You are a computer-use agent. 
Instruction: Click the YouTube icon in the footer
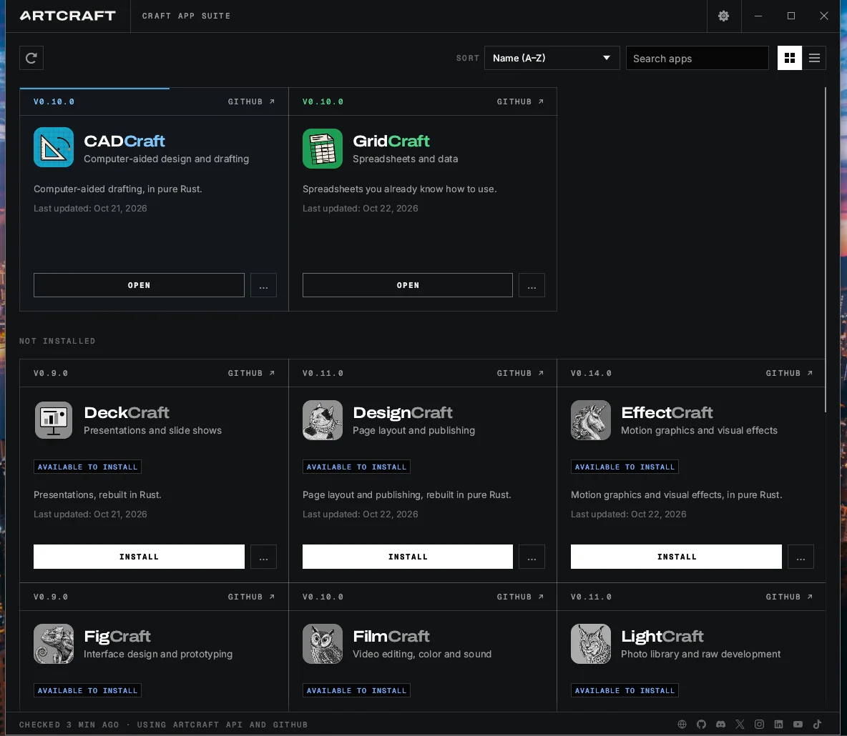[798, 724]
